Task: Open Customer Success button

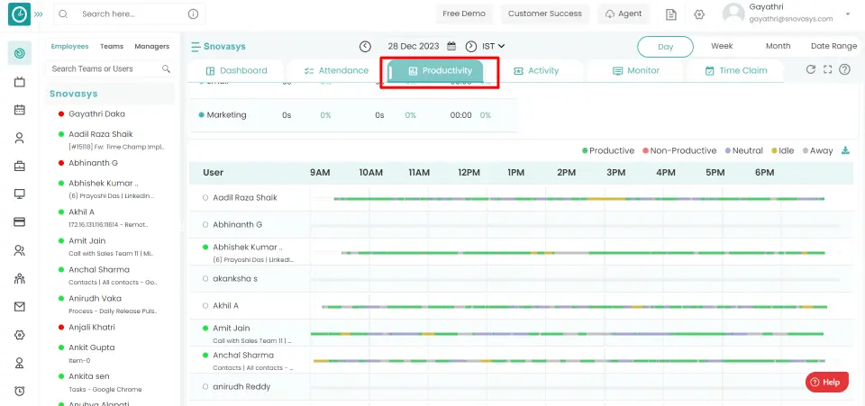Action: tap(545, 14)
